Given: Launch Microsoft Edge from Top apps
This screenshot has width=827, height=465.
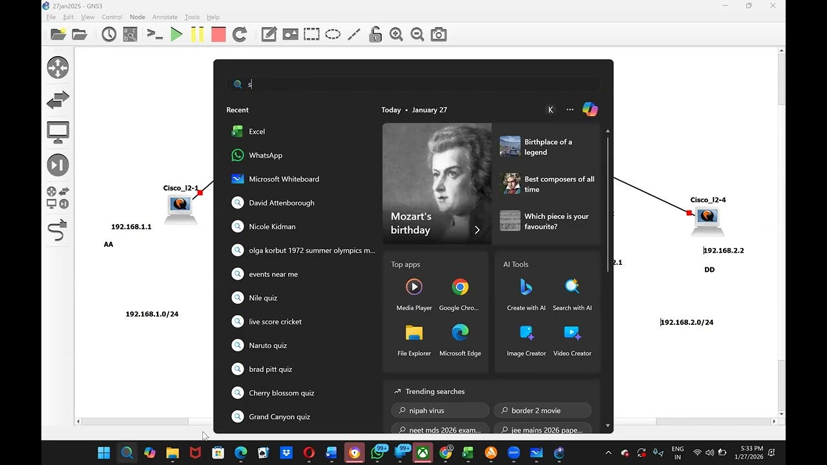Looking at the screenshot, I should tap(460, 340).
